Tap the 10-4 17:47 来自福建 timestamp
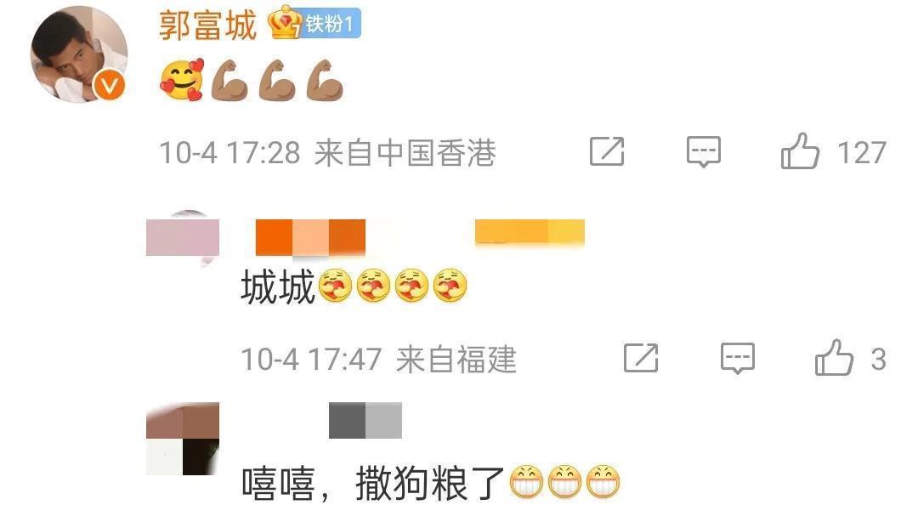This screenshot has width=918, height=522. (379, 359)
